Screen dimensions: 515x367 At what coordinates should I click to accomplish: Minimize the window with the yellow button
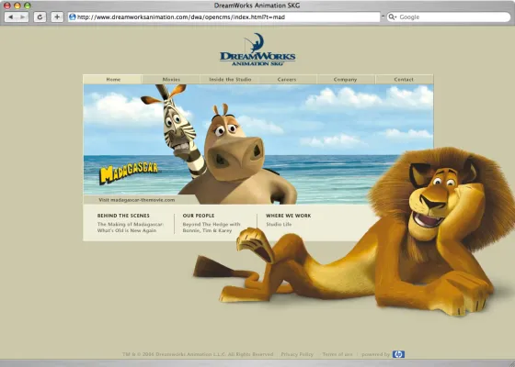pos(17,6)
